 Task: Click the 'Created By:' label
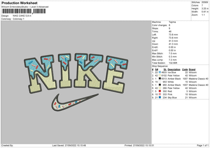[x=7, y=145]
